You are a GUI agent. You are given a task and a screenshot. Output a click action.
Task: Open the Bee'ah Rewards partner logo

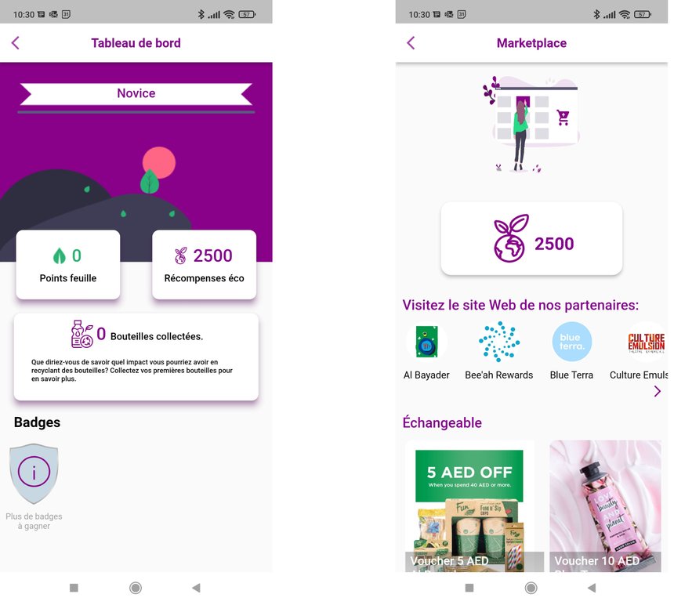pyautogui.click(x=499, y=342)
